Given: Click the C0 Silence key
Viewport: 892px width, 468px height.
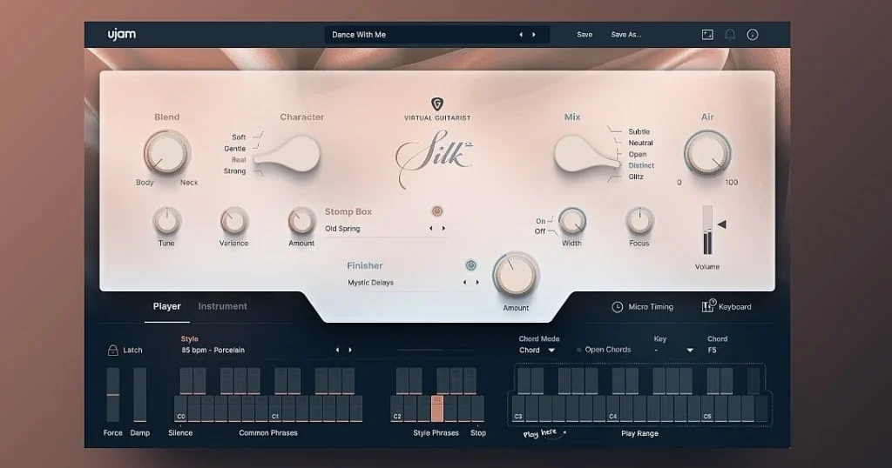Looking at the screenshot, I should click(180, 409).
